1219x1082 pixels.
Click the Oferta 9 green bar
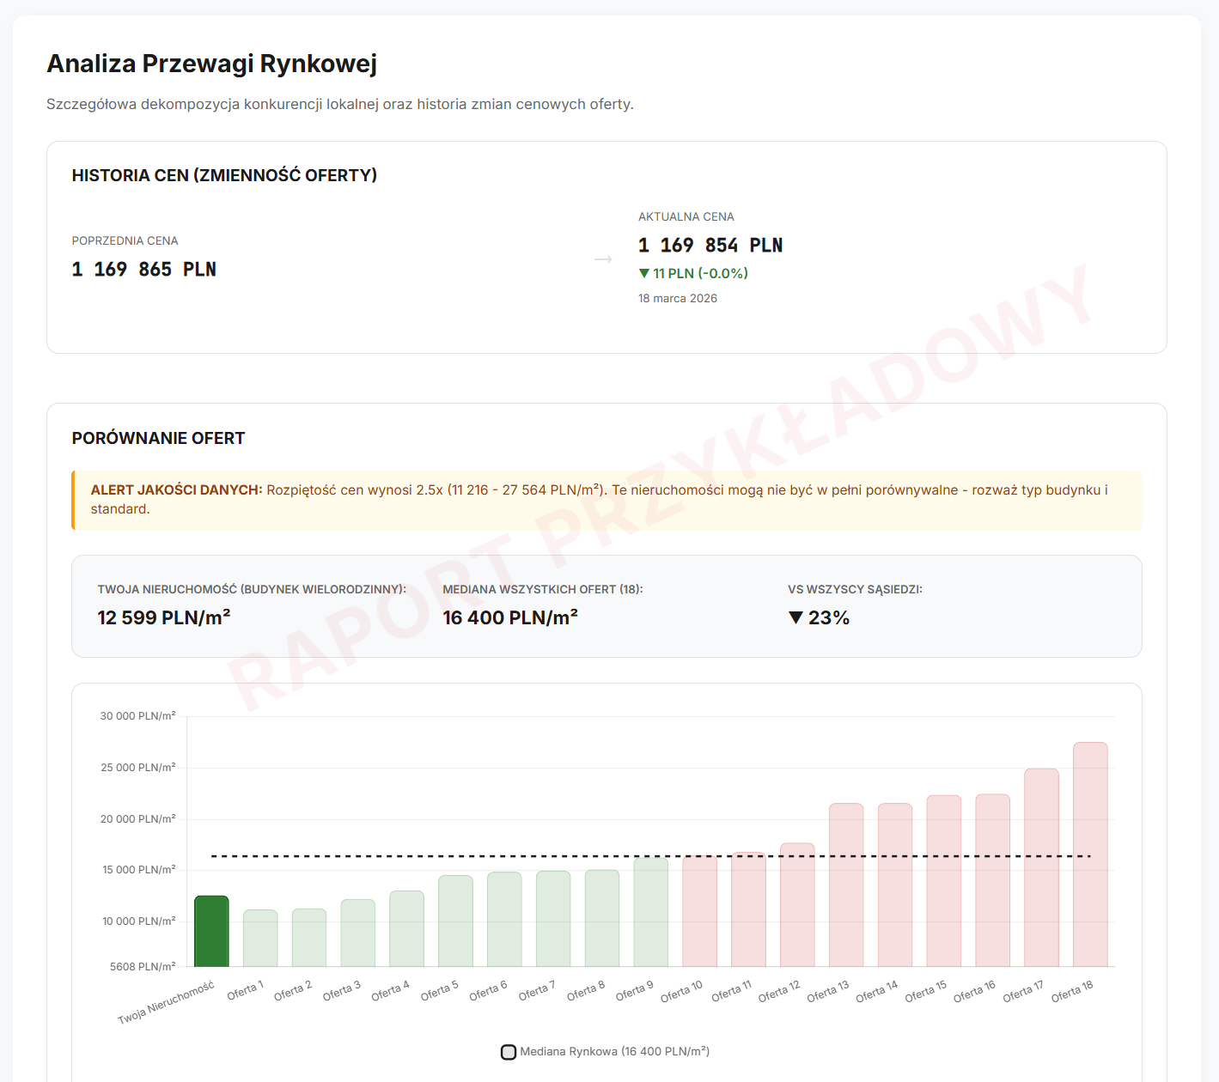[651, 912]
